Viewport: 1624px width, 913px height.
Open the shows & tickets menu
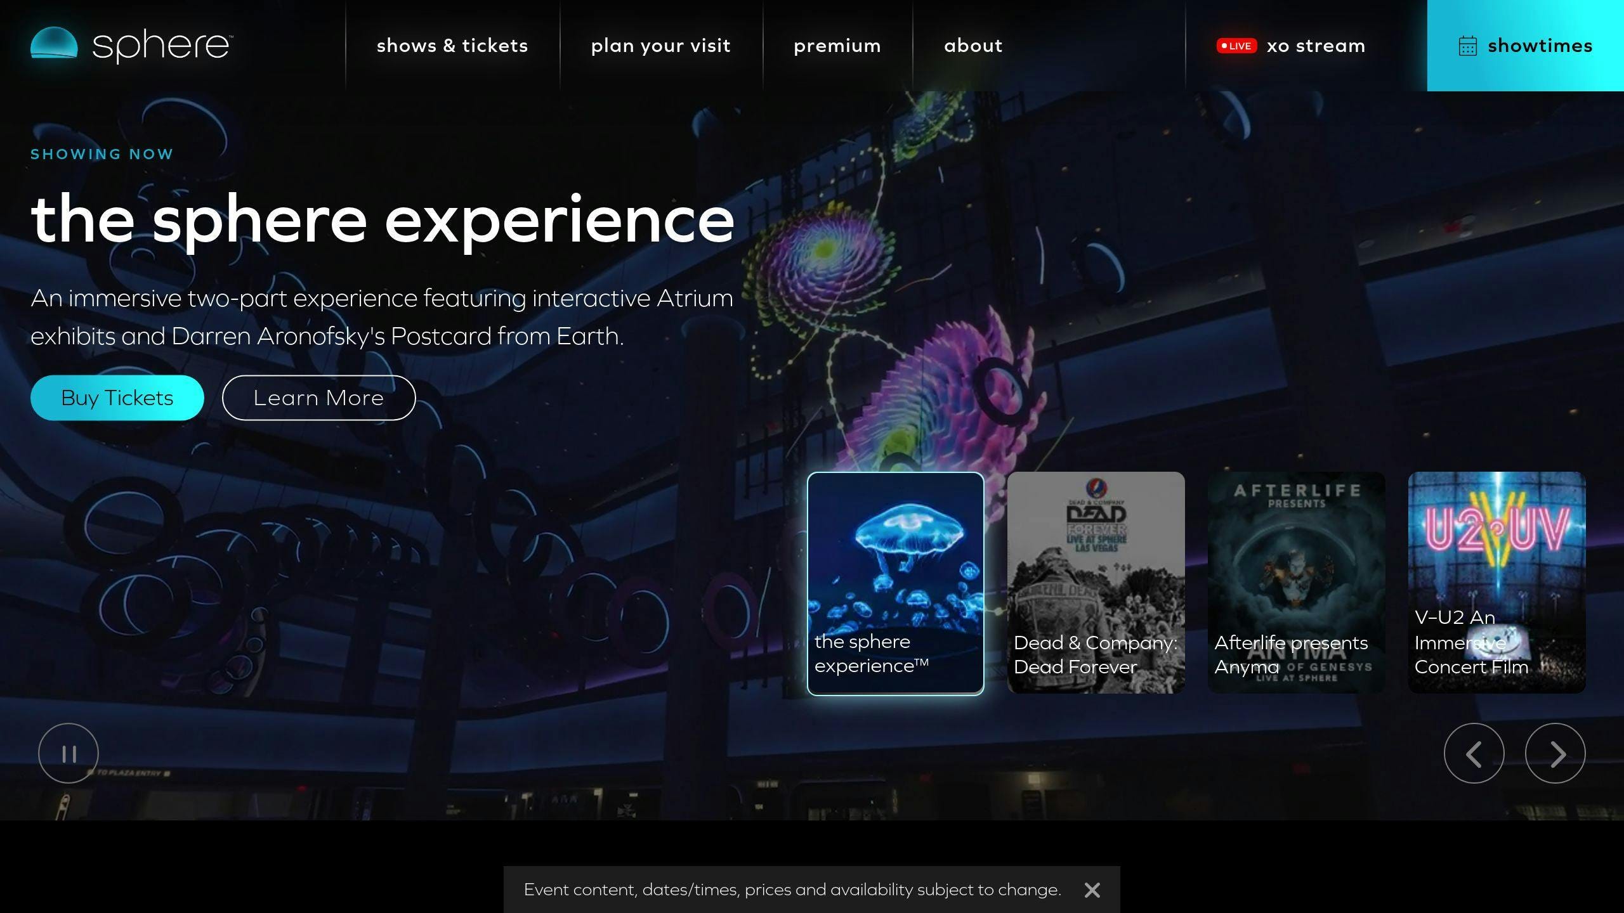pyautogui.click(x=452, y=46)
